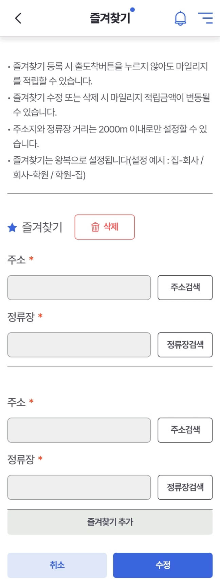Tap the 즐겨찾기 title at top center
The image size is (220, 585).
click(110, 17)
